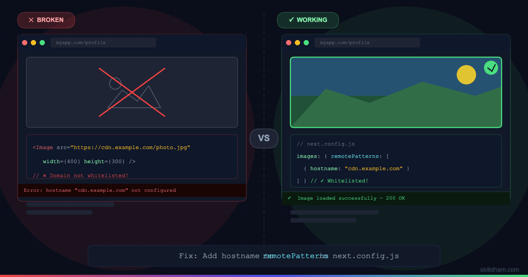Screen dimensions: 528x277
Task: Select the WORKING tab label
Action: coord(312,20)
